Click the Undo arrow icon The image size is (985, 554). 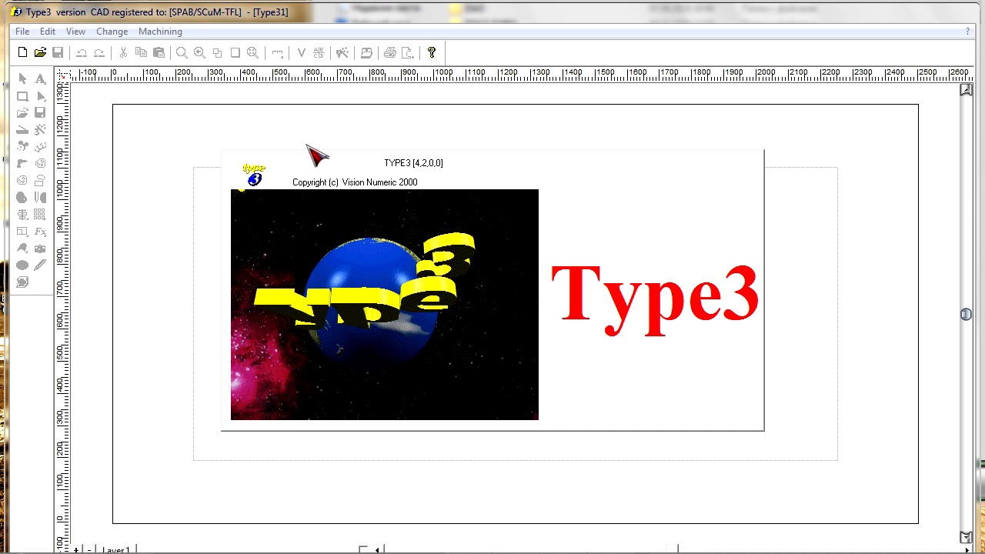click(82, 53)
